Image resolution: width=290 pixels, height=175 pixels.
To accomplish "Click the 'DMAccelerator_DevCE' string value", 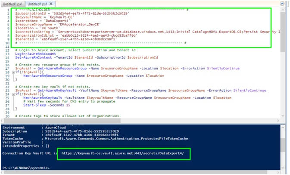I will tap(80, 25).
